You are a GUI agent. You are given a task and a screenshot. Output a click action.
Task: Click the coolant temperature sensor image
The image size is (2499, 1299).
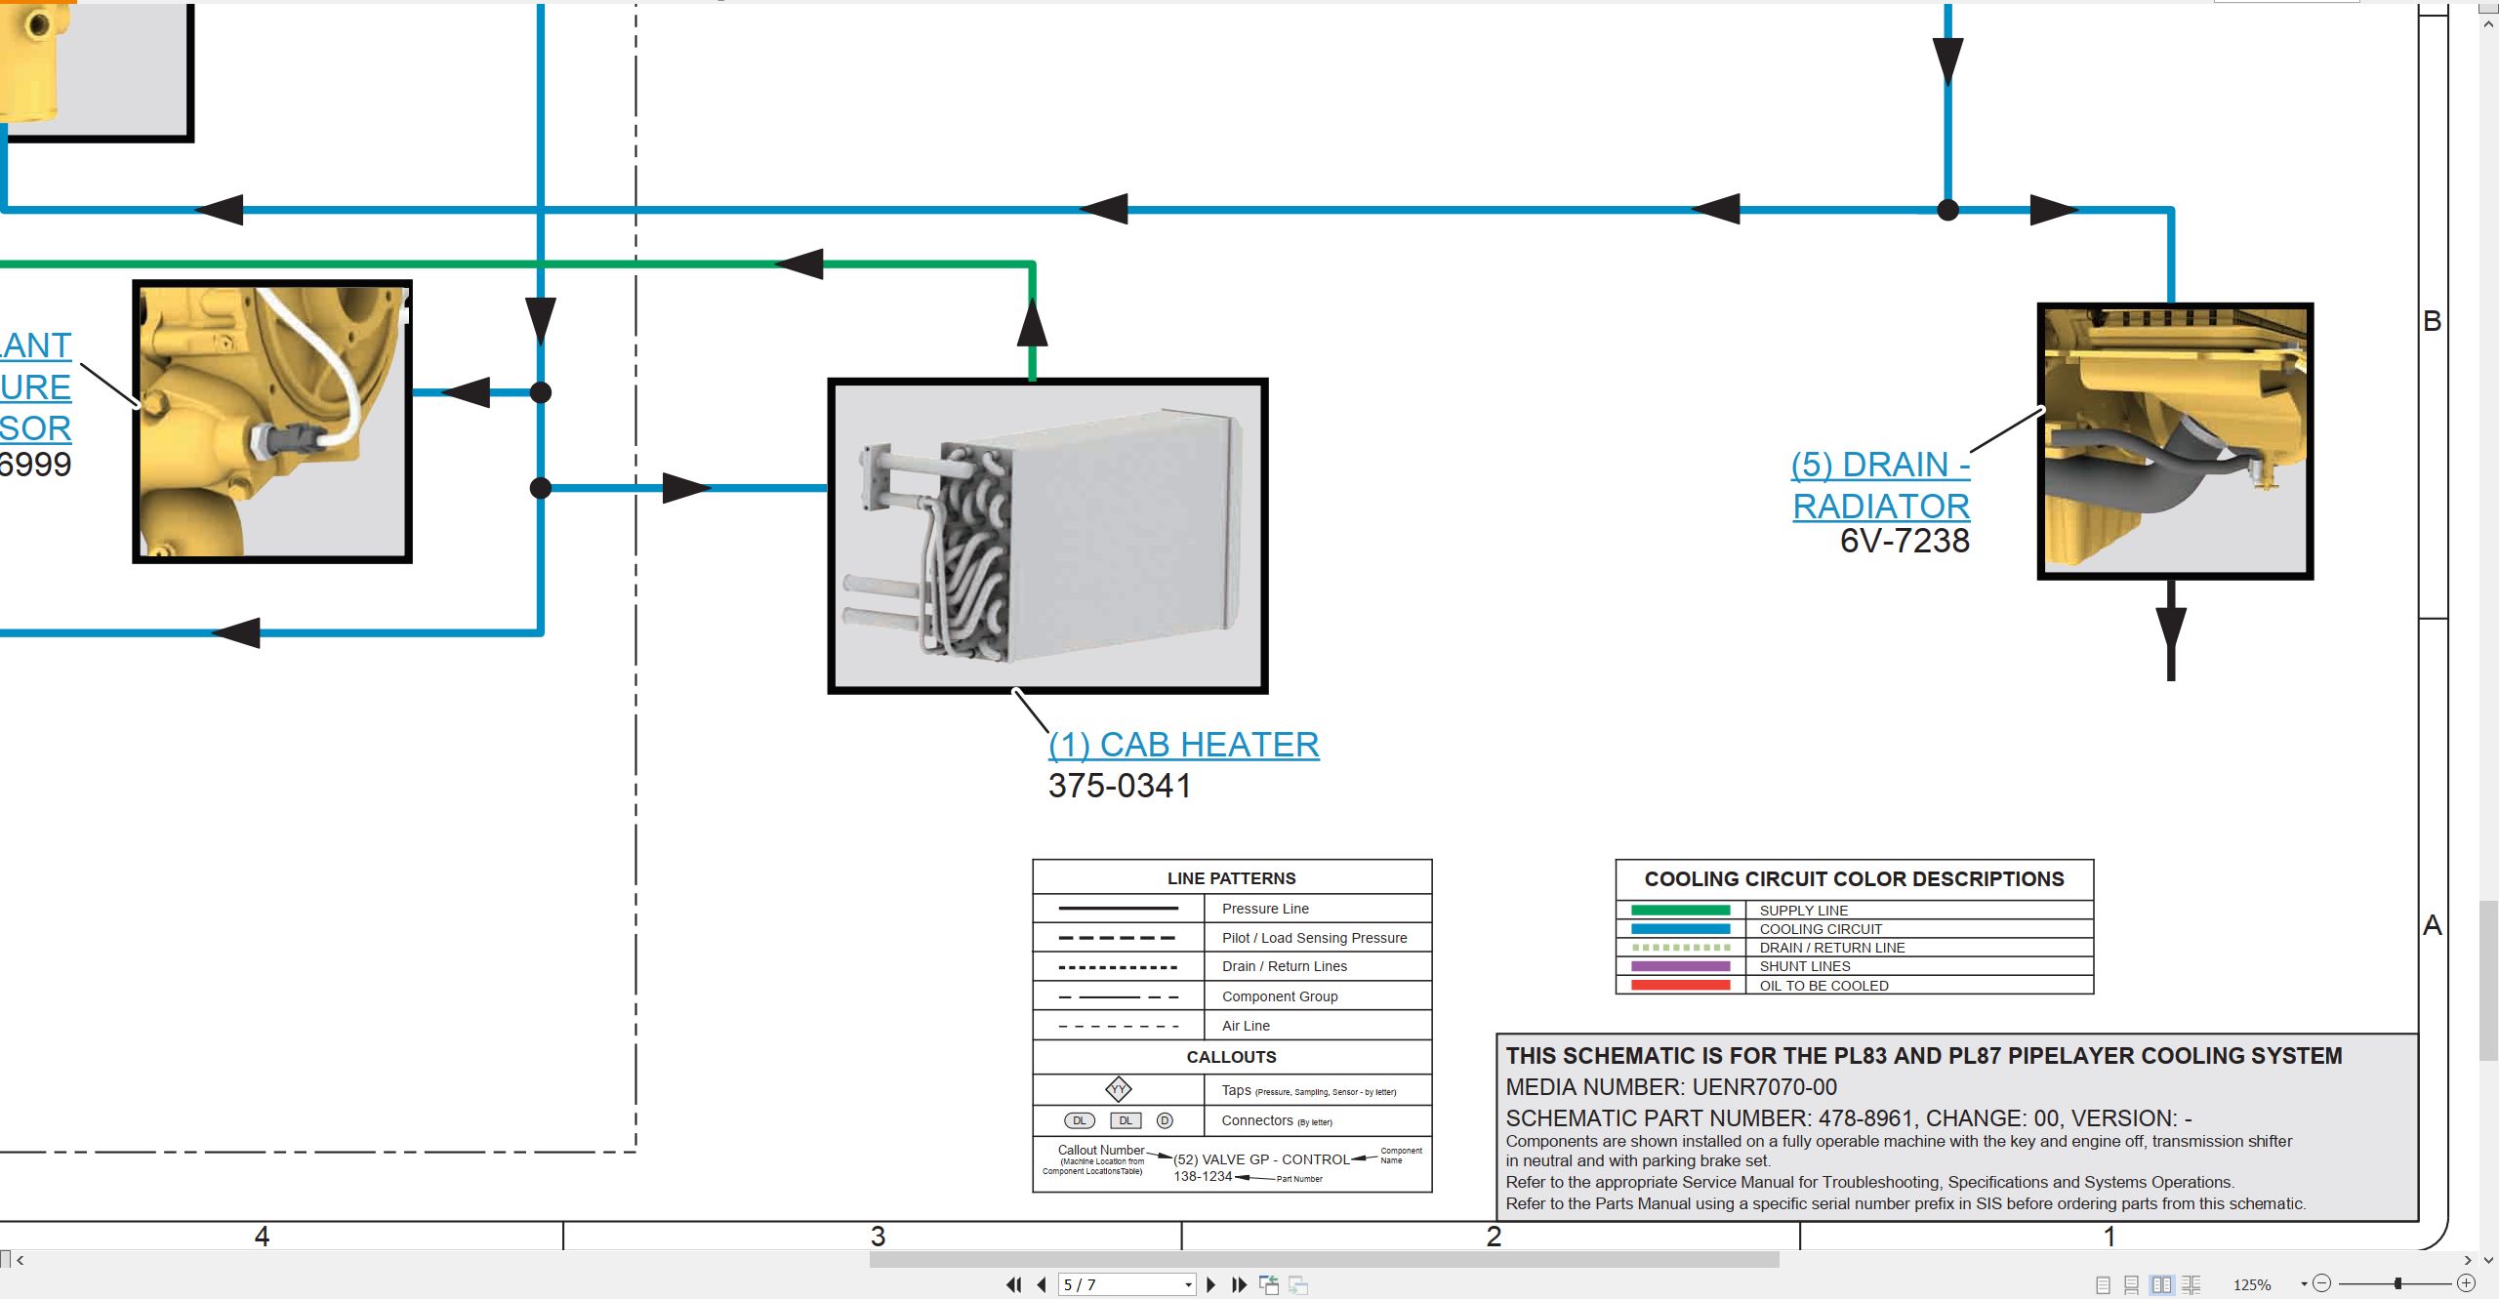click(272, 422)
